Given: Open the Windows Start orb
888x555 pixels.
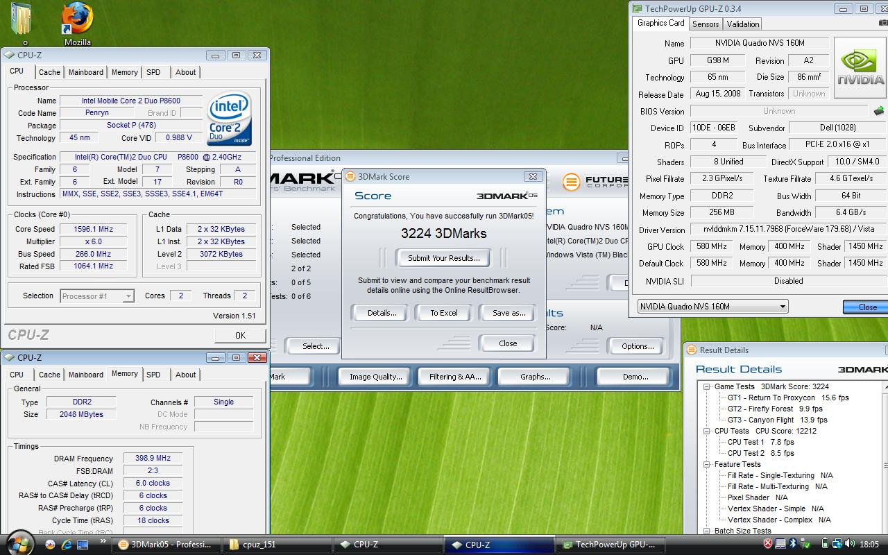Looking at the screenshot, I should click(20, 545).
